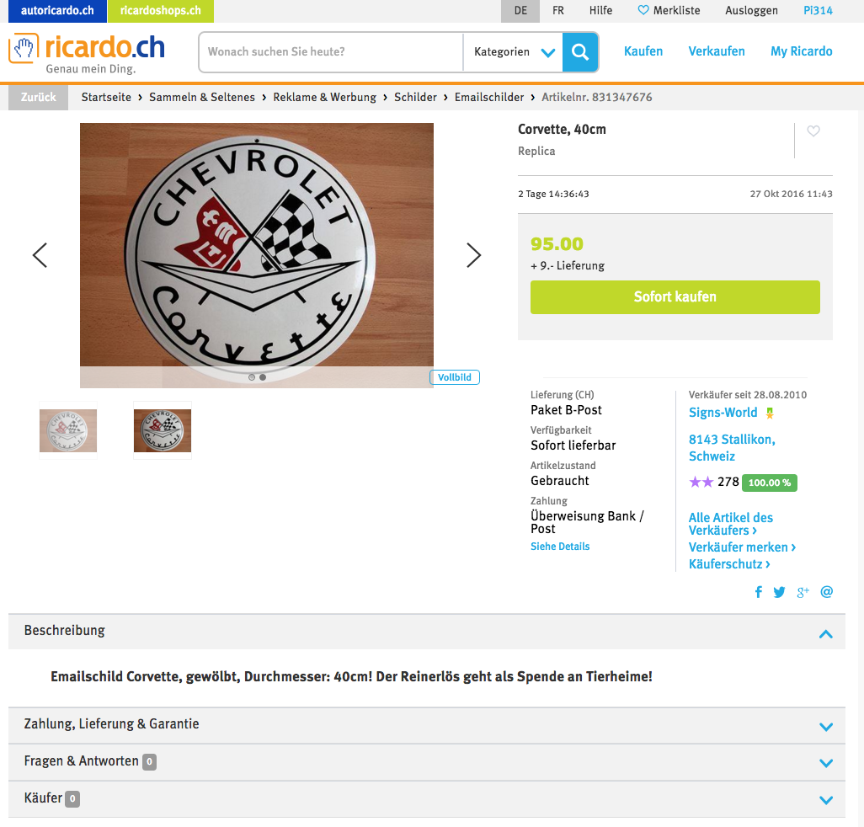Click the ricardo.ch hand logo
This screenshot has height=827, width=864.
tap(24, 49)
